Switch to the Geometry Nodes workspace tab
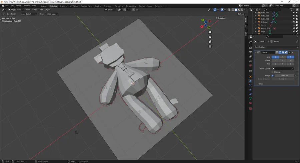The width and height of the screenshot is (300, 163). click(x=145, y=6)
